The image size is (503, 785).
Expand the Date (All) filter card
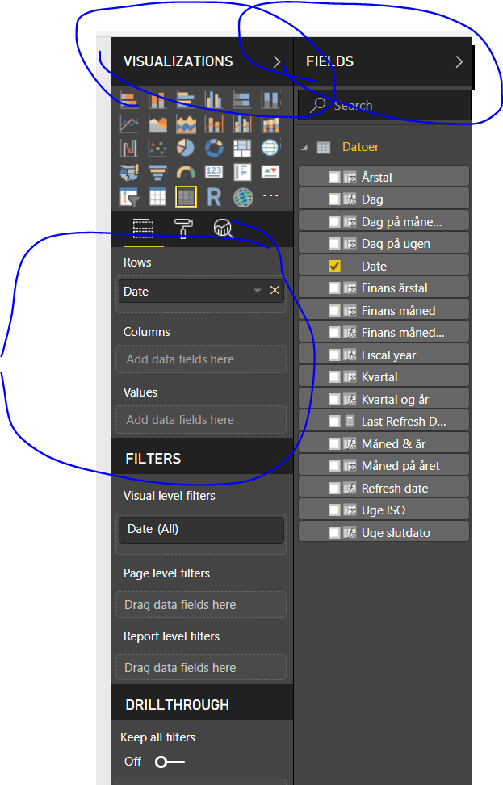pyautogui.click(x=201, y=530)
